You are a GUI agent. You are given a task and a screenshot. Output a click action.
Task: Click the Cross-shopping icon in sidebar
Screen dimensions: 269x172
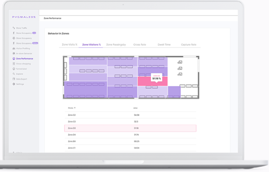point(14,64)
